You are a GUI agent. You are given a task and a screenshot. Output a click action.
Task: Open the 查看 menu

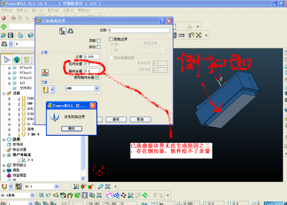22,10
